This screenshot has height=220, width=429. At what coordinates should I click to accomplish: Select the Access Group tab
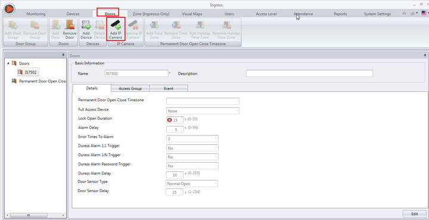pos(130,88)
